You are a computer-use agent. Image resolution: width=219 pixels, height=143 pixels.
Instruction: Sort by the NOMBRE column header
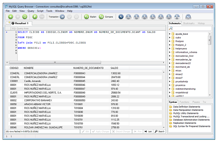click(x=47, y=68)
